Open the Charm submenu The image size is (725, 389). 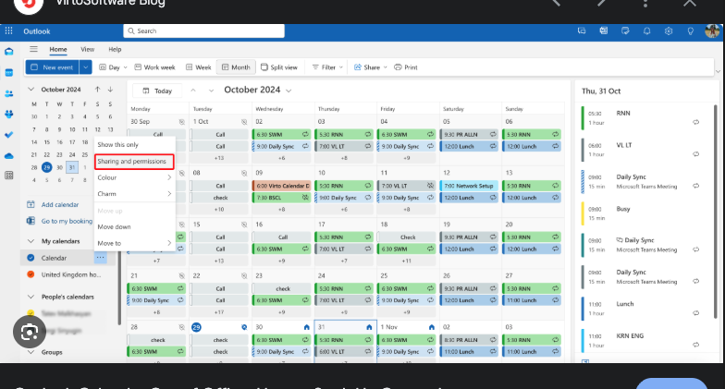click(x=134, y=194)
